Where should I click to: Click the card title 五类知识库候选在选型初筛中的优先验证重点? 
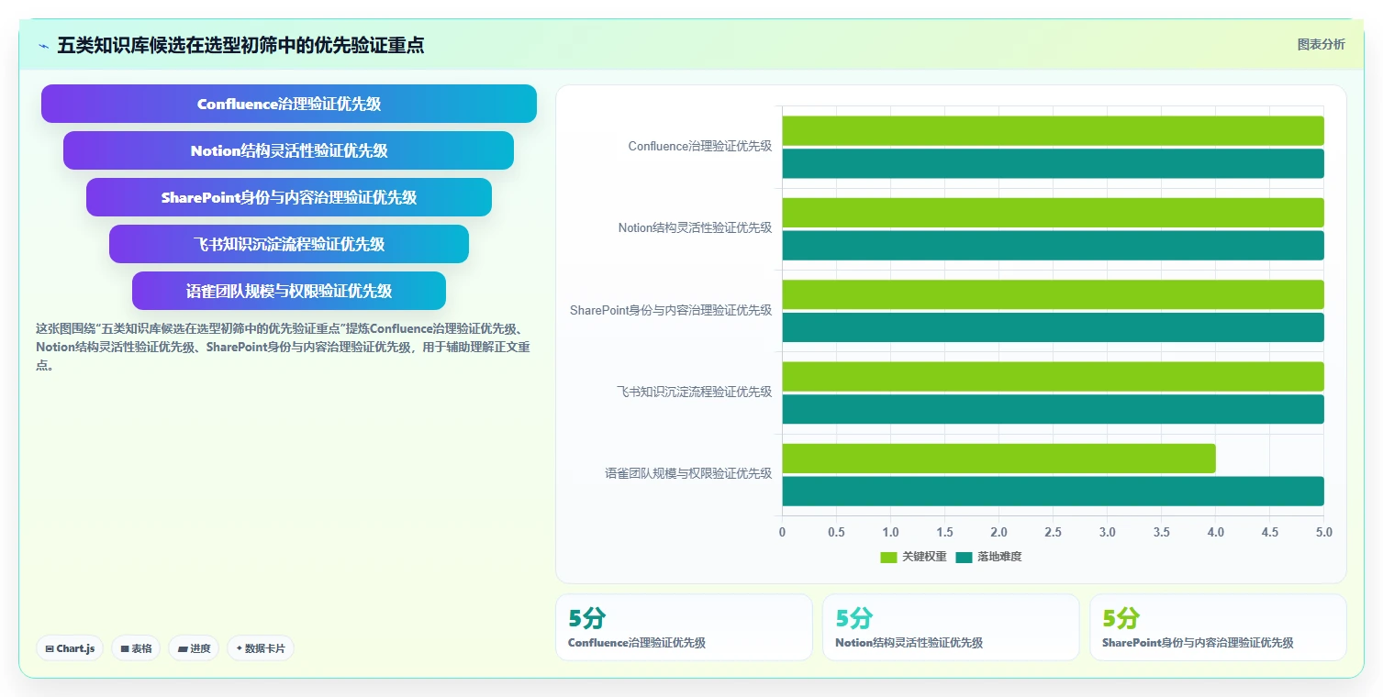point(240,45)
